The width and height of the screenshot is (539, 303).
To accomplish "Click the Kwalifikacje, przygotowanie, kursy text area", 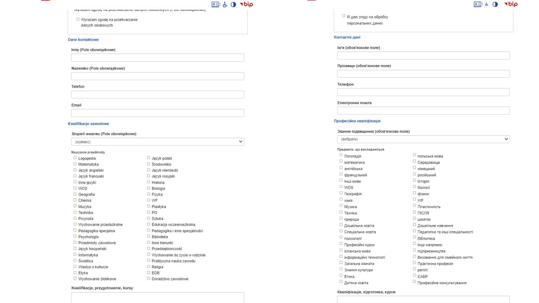I will [x=157, y=298].
